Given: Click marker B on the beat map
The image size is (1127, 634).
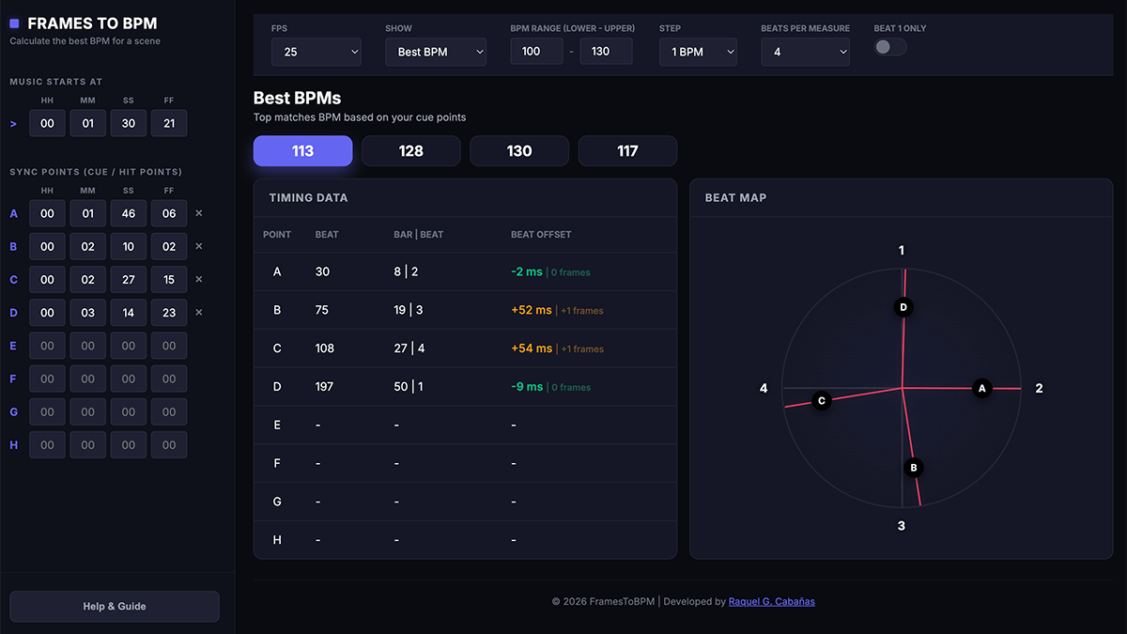Looking at the screenshot, I should click(913, 468).
